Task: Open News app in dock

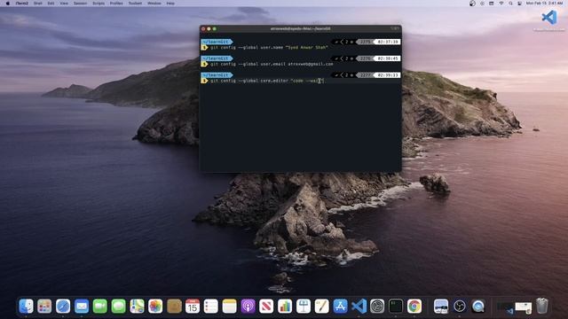Action: (x=266, y=307)
